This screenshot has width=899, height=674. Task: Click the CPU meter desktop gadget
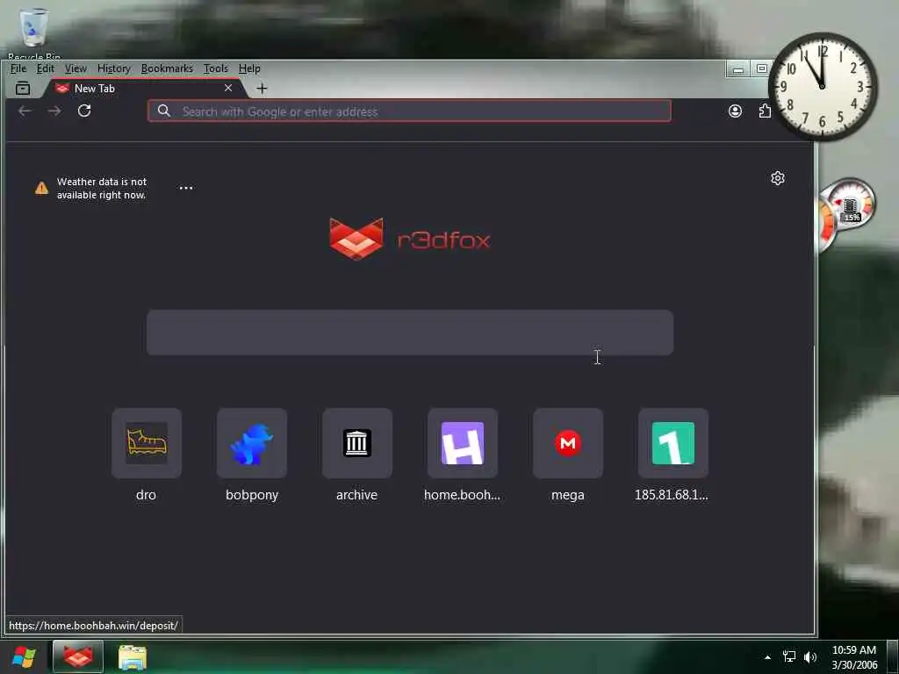[x=846, y=214]
